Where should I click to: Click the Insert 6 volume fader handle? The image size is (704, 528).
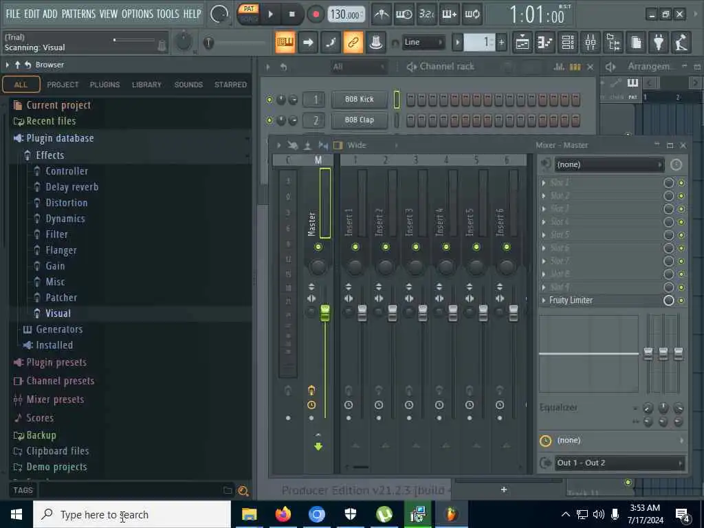click(x=513, y=313)
